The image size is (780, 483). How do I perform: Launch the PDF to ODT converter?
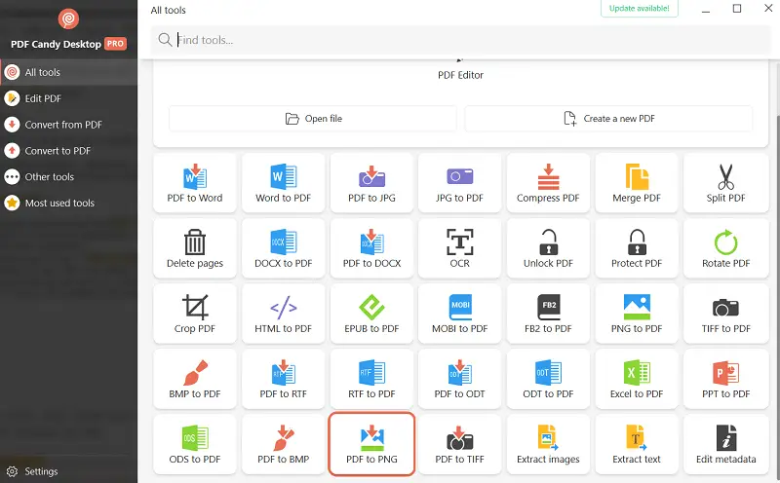pyautogui.click(x=459, y=379)
